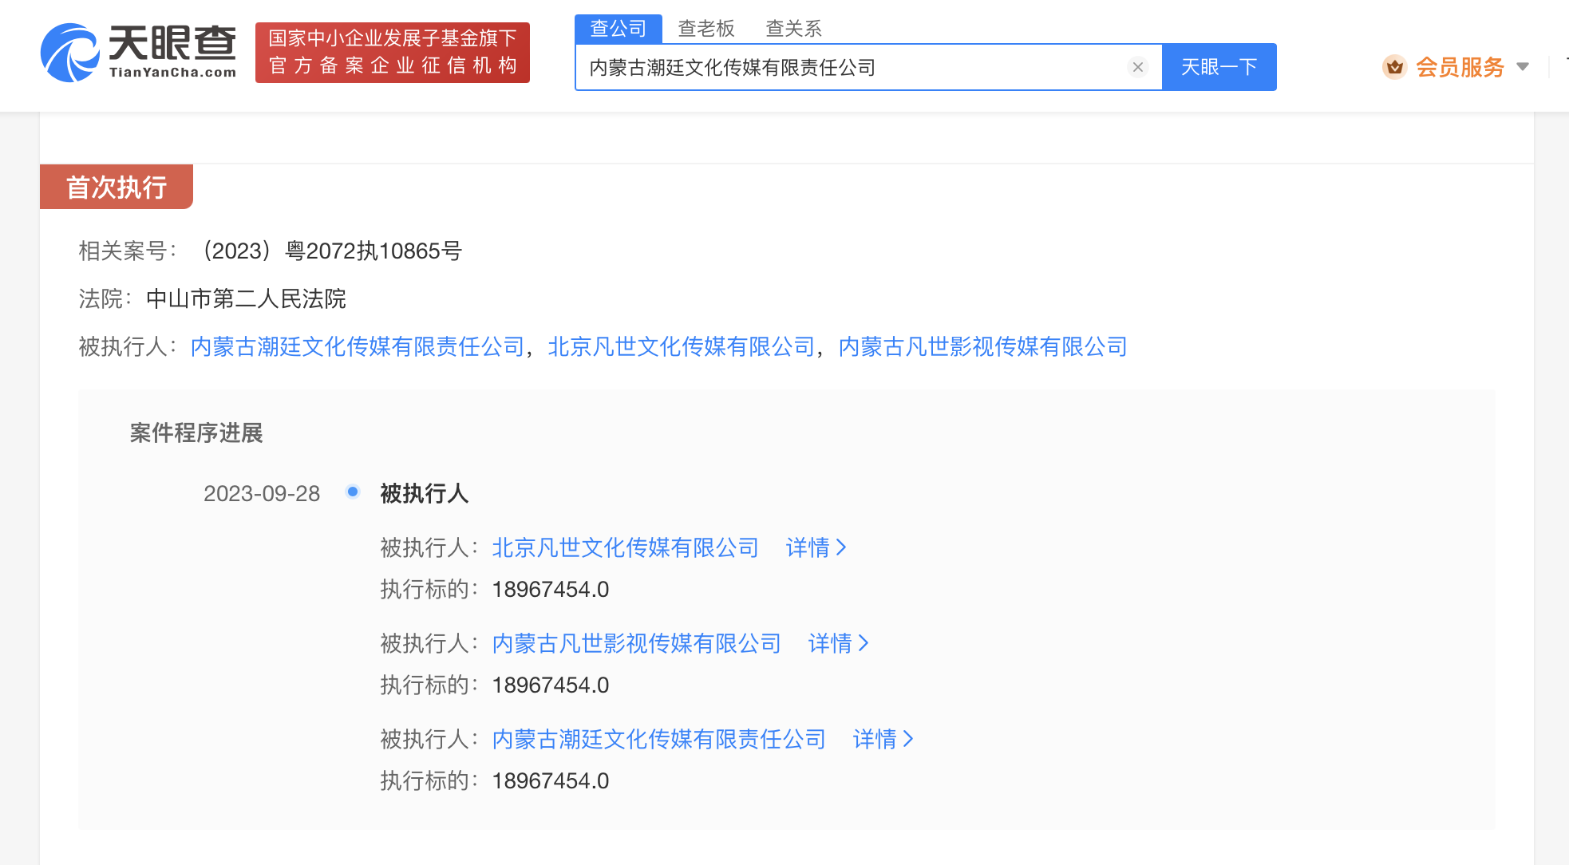This screenshot has width=1569, height=865.
Task: Click the 首次执行 section label
Action: 117,187
